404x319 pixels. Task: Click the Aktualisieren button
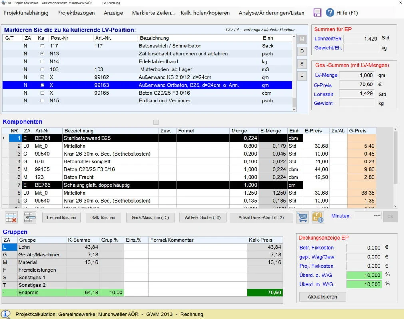tap(322, 297)
